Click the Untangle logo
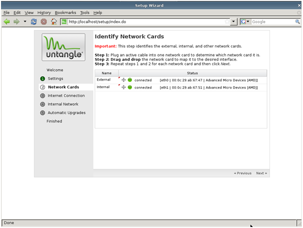Image resolution: width=303 pixels, height=228 pixels. (x=63, y=46)
